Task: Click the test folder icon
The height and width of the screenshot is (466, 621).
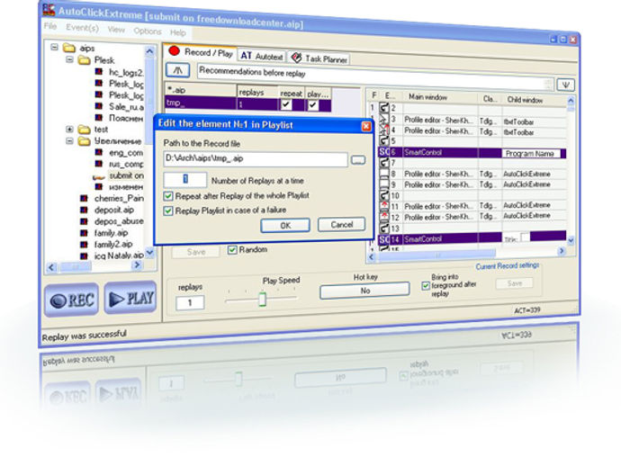Action: [x=84, y=129]
